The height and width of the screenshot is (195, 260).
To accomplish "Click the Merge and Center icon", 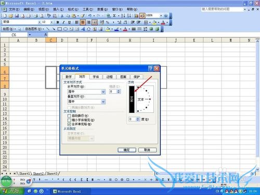I will point(95,22).
